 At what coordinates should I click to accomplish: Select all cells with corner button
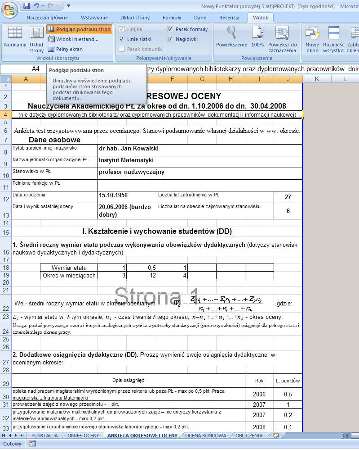click(x=6, y=79)
